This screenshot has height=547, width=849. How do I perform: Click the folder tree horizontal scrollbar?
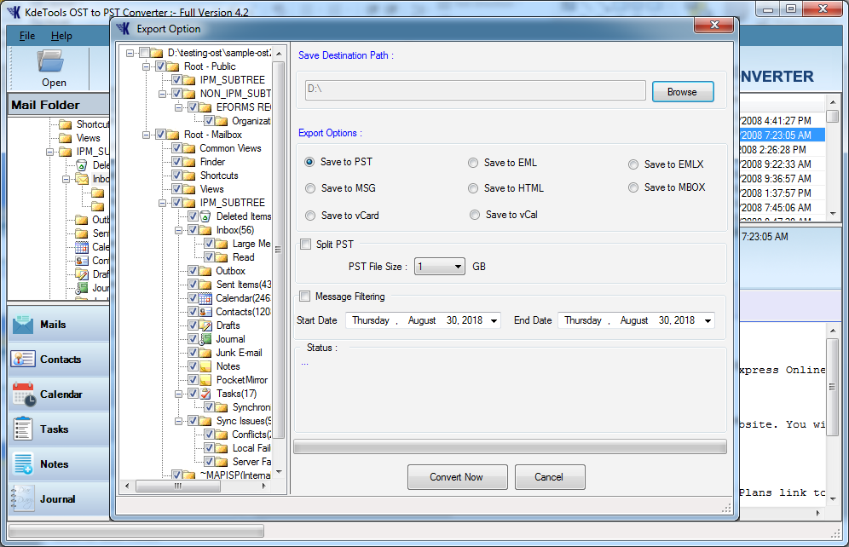(x=197, y=487)
